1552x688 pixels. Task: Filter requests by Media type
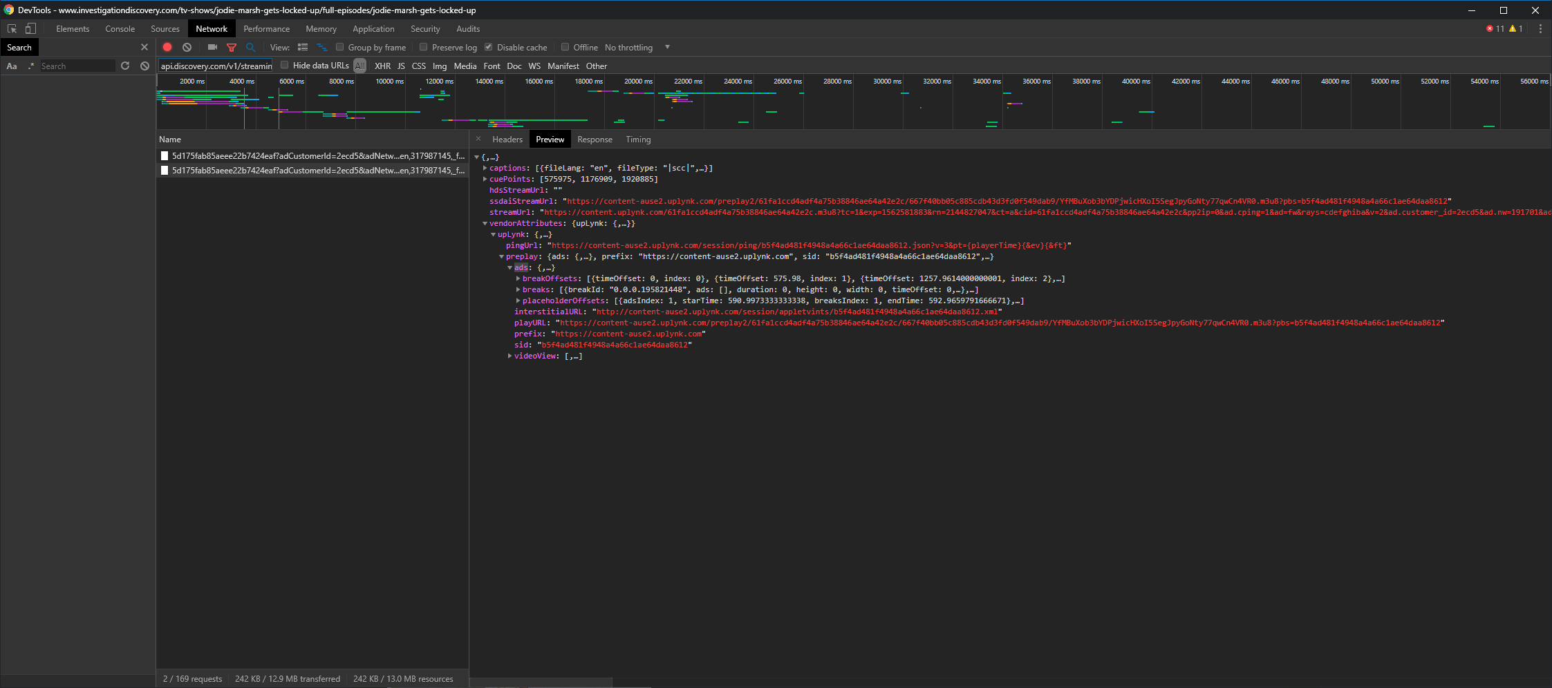tap(465, 66)
